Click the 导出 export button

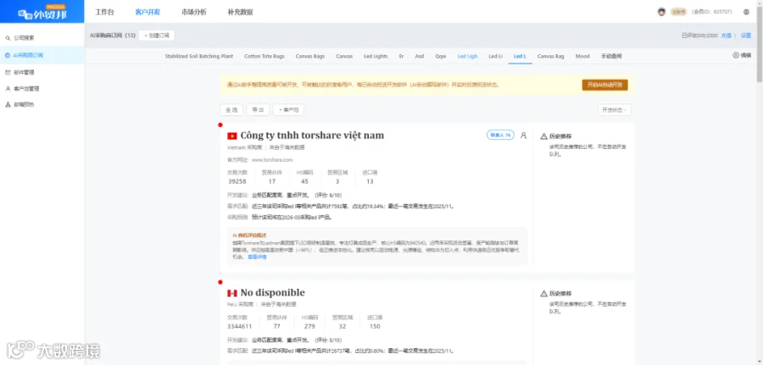[x=258, y=110]
